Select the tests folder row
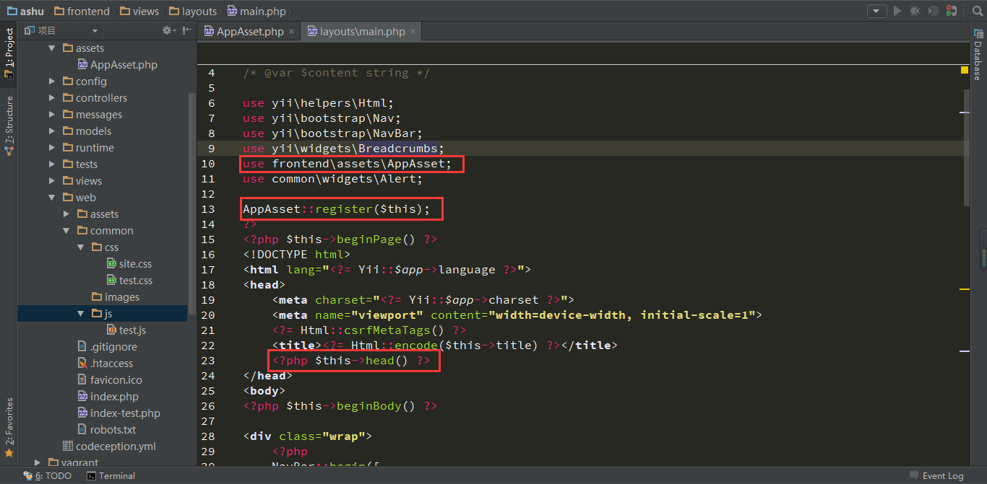The width and height of the screenshot is (987, 484). (102, 164)
